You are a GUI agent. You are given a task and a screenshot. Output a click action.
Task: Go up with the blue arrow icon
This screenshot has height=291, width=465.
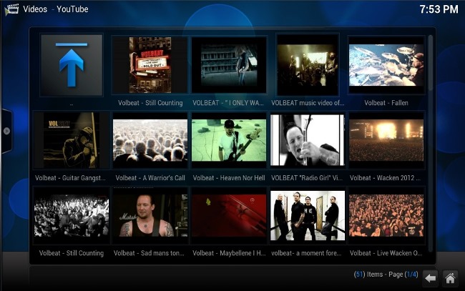pyautogui.click(x=72, y=65)
